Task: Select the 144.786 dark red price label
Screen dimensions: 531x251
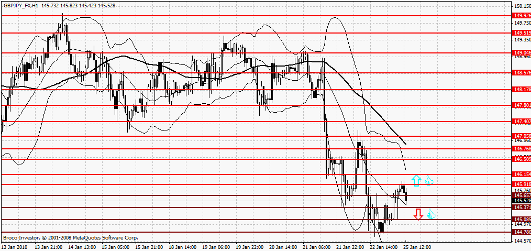Action: pos(522,232)
